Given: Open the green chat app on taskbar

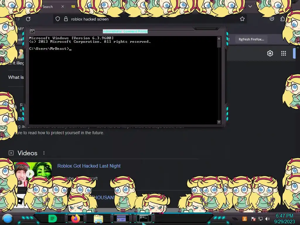Looking at the screenshot, I should tap(52, 219).
